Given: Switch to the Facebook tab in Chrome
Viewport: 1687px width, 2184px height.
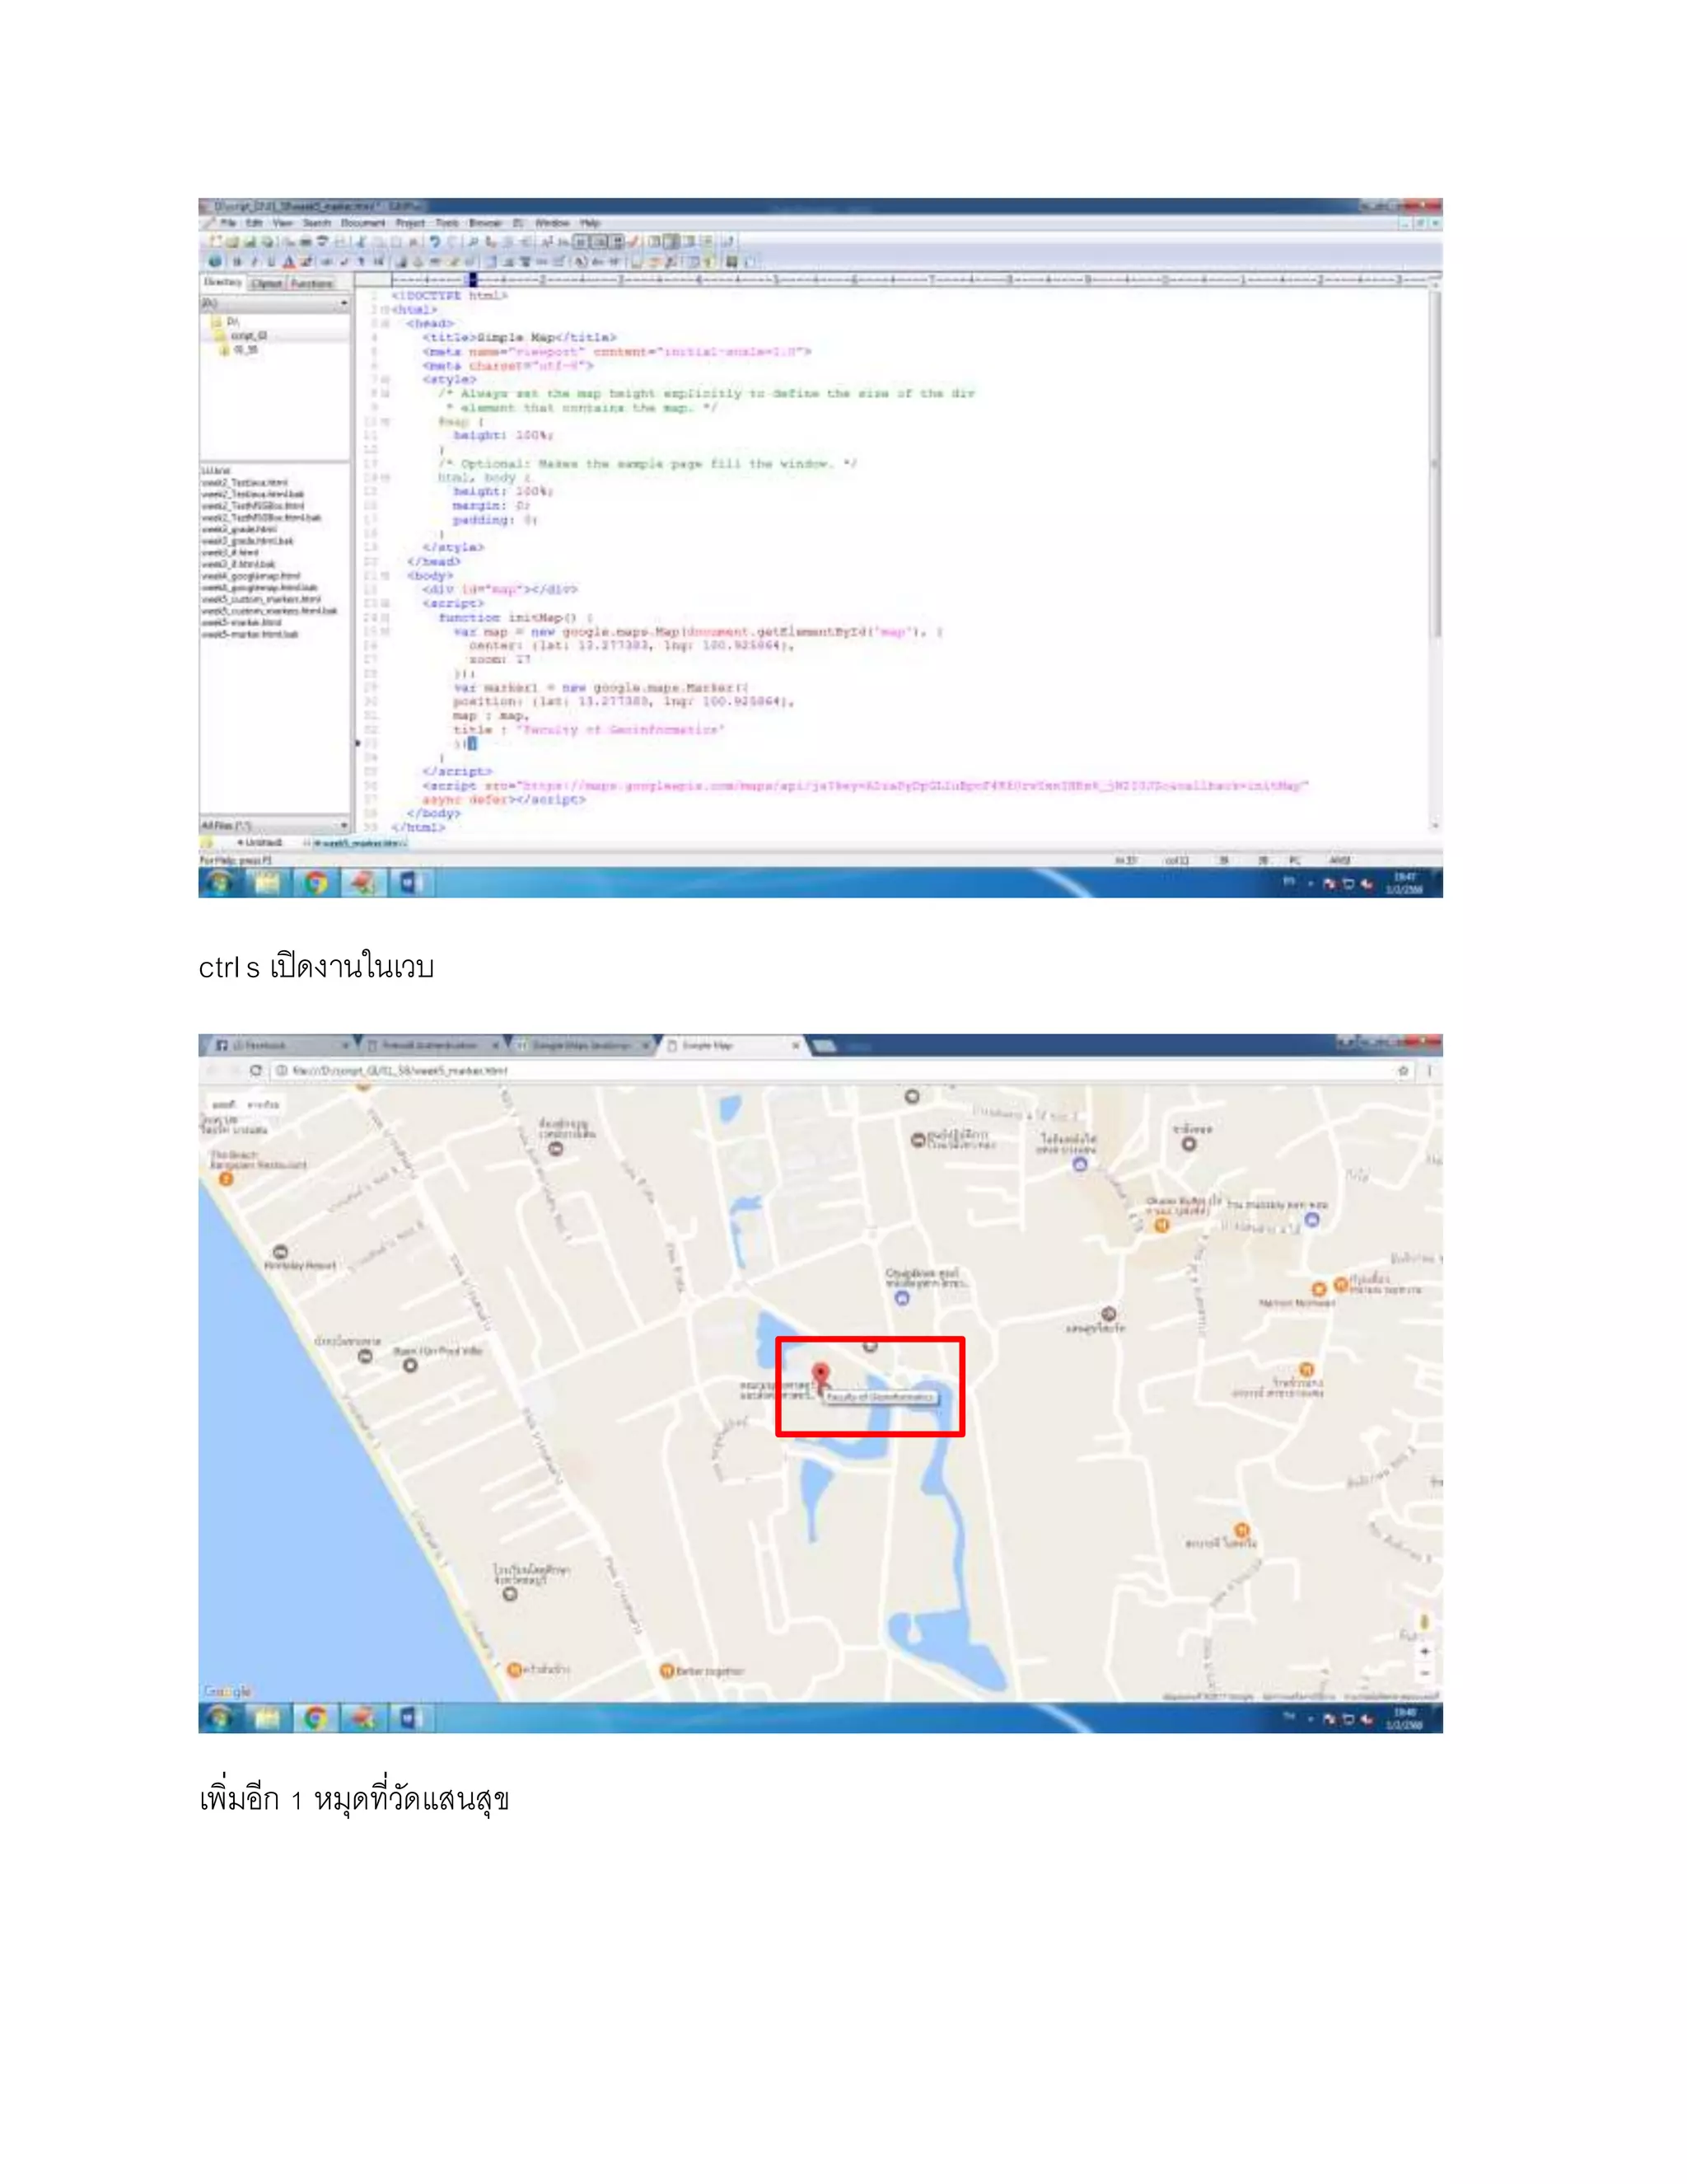Looking at the screenshot, I should [x=280, y=1046].
